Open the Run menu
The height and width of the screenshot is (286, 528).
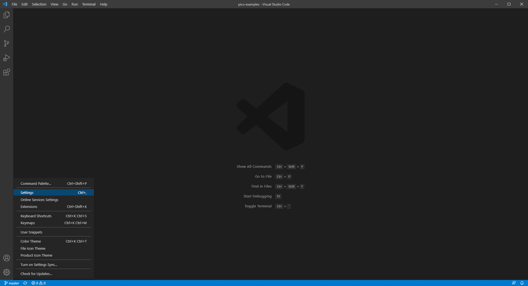click(x=74, y=4)
